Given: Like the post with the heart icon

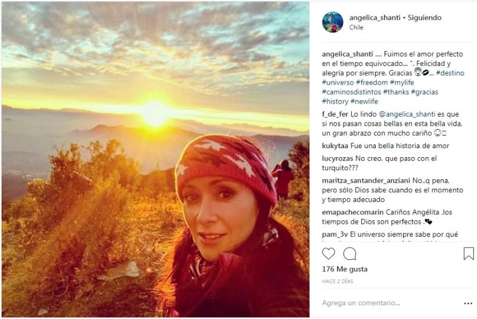Looking at the screenshot, I should tap(329, 254).
